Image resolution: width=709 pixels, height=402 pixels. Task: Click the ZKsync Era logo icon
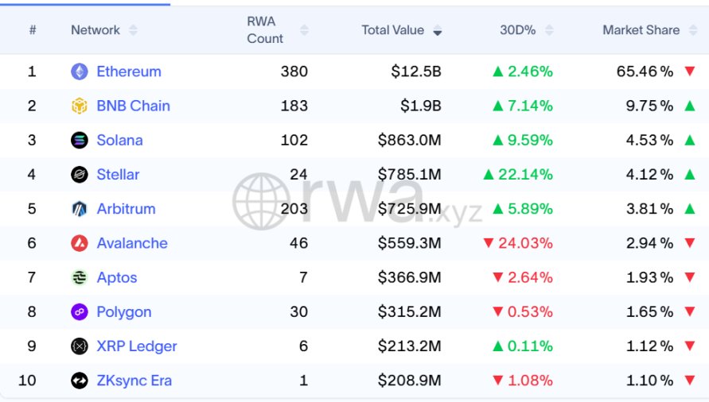click(x=80, y=381)
